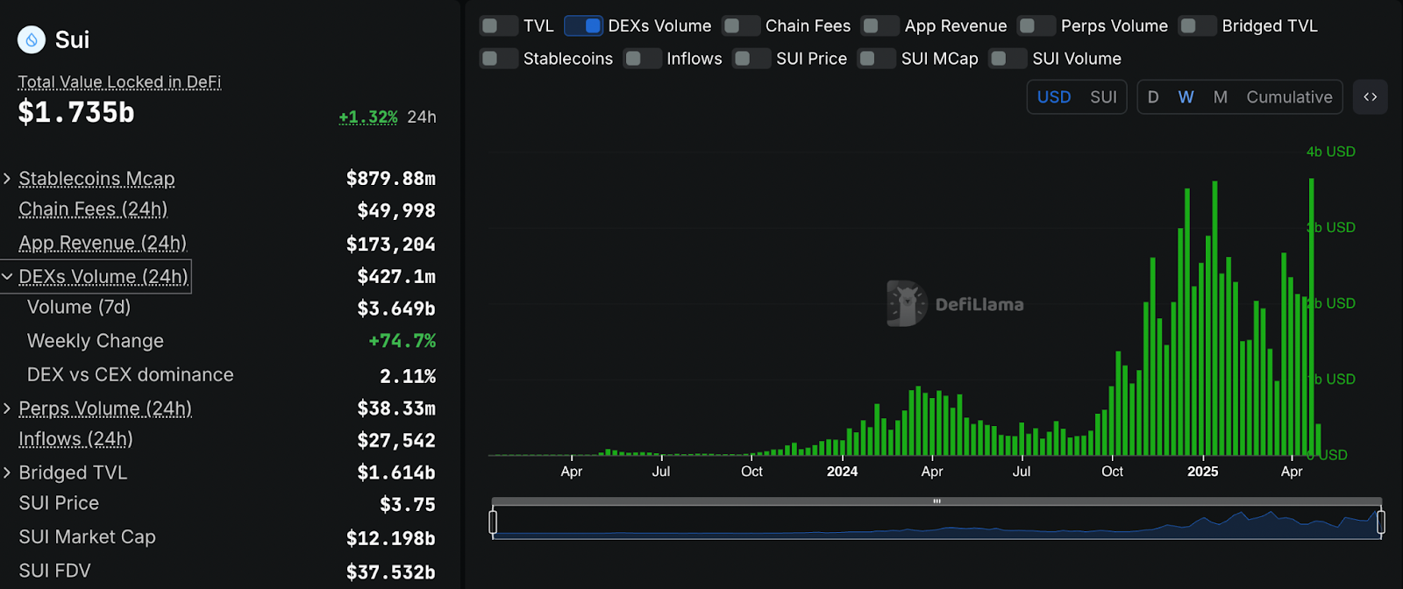Select weekly W interval
This screenshot has width=1403, height=589.
point(1186,97)
